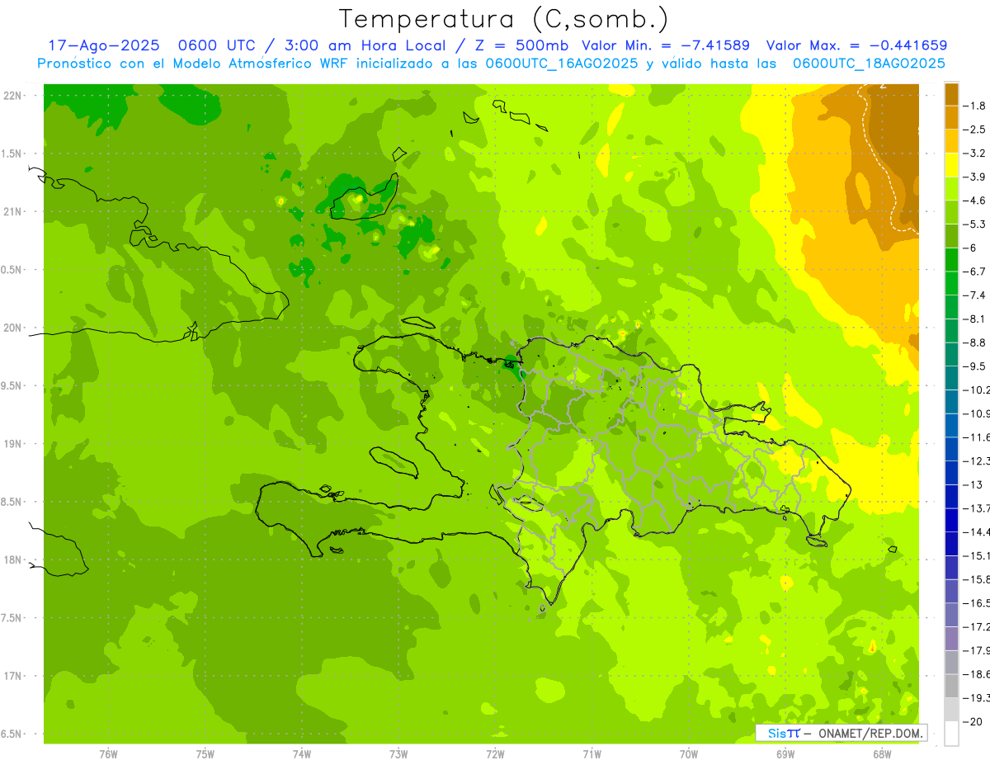Click the 'ONAMET/REP.DOM.' credit box

(x=841, y=733)
